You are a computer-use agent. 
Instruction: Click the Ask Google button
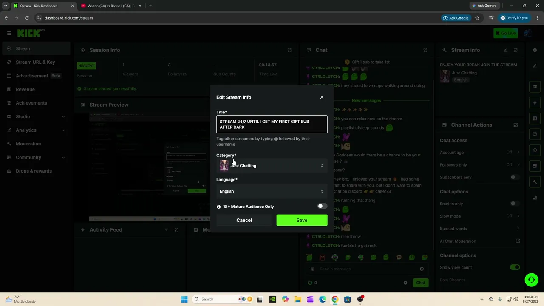tap(456, 18)
